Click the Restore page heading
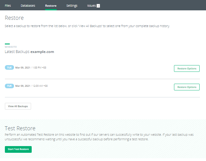The width and height of the screenshot is (206, 161). (14, 18)
